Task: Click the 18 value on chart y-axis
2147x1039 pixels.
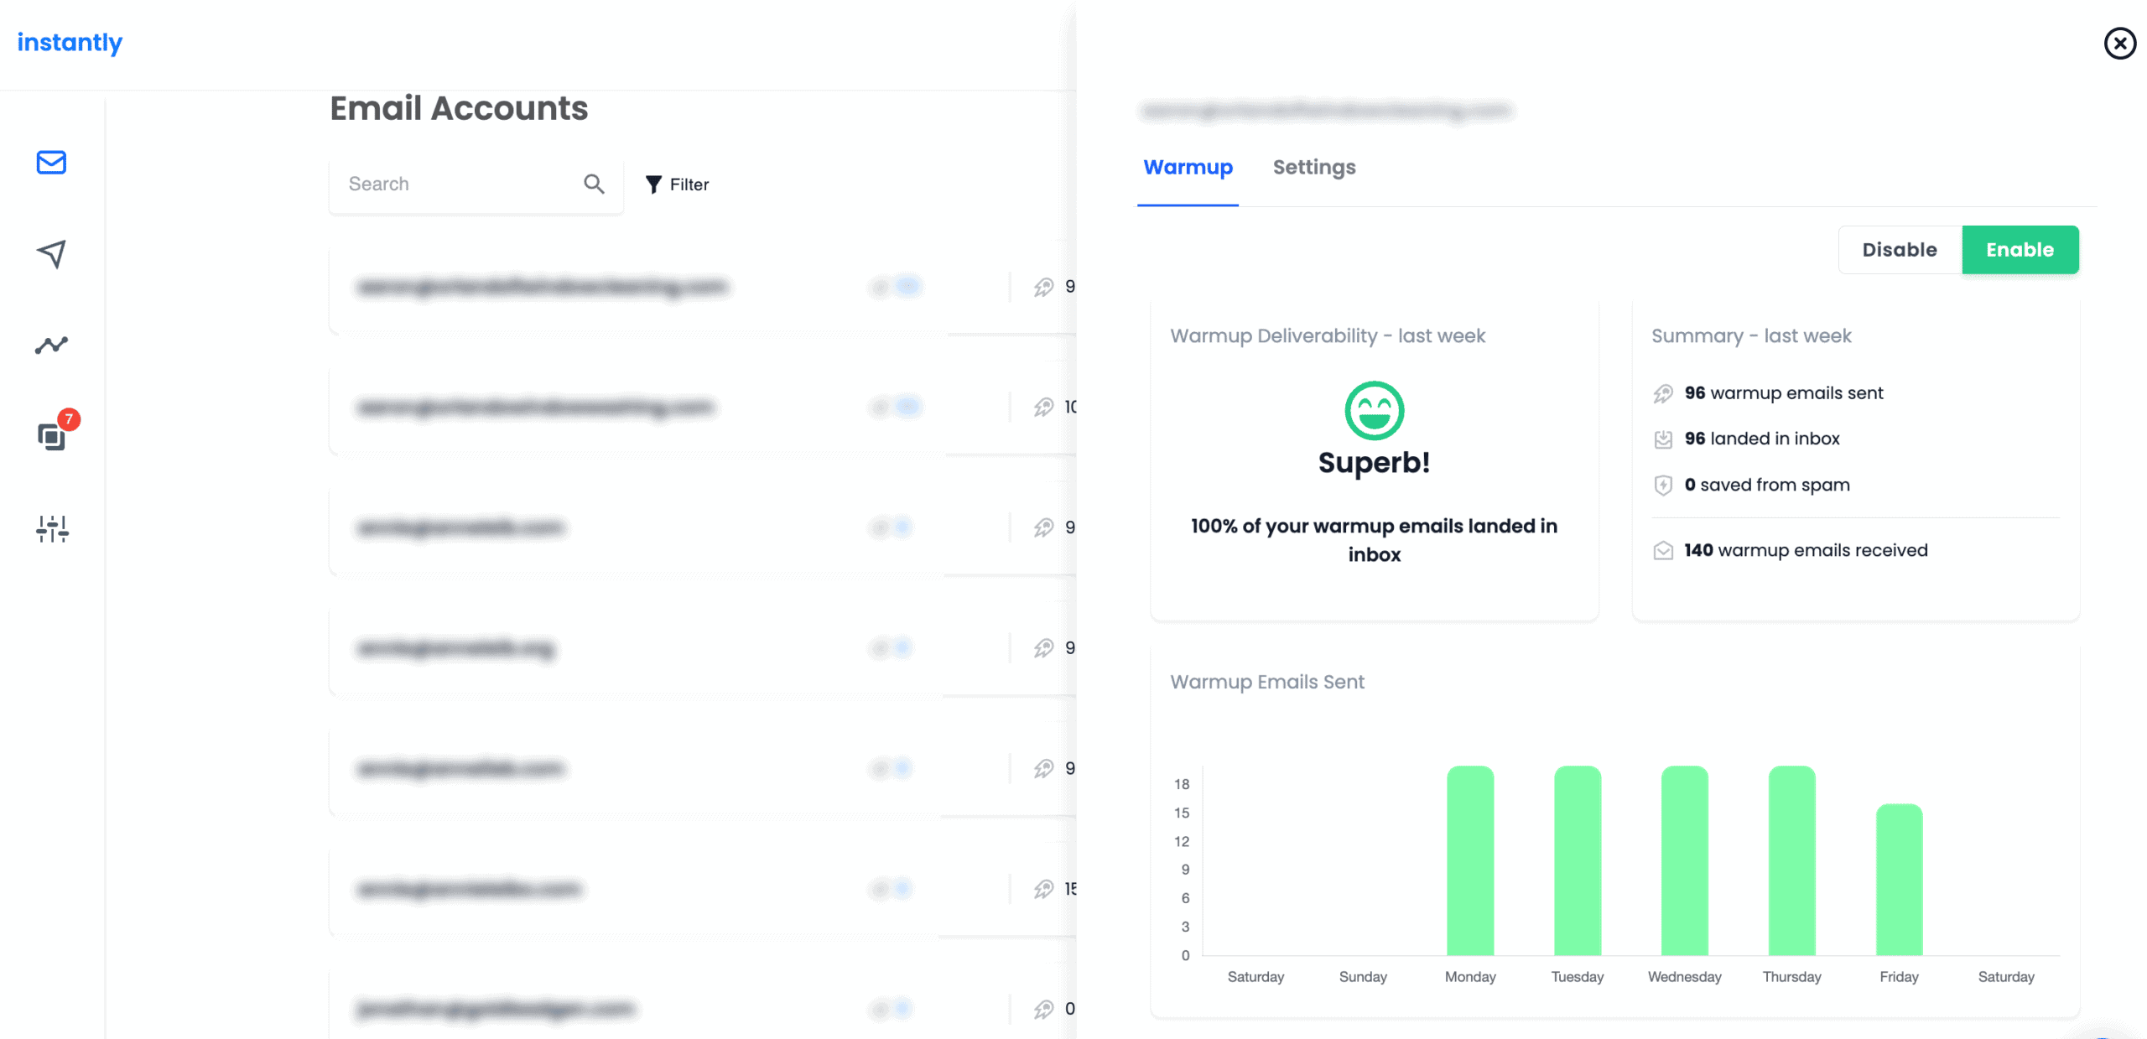Action: (x=1182, y=784)
